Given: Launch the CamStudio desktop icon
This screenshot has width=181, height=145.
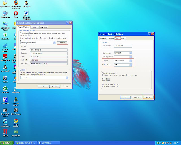Looking at the screenshot, I should (5, 101).
